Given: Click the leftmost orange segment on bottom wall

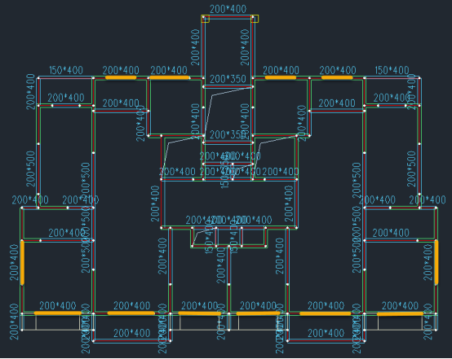Looking at the screenshot, I should pos(58,313).
